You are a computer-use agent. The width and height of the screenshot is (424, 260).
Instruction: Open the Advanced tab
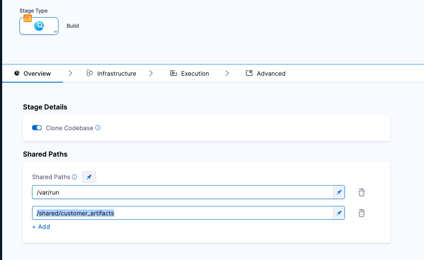click(x=266, y=74)
